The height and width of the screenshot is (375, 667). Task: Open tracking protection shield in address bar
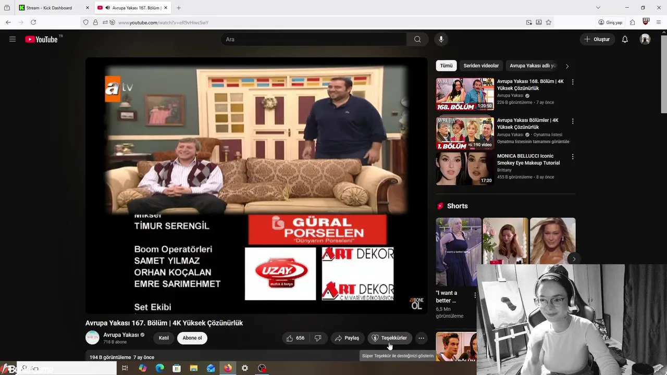[86, 22]
